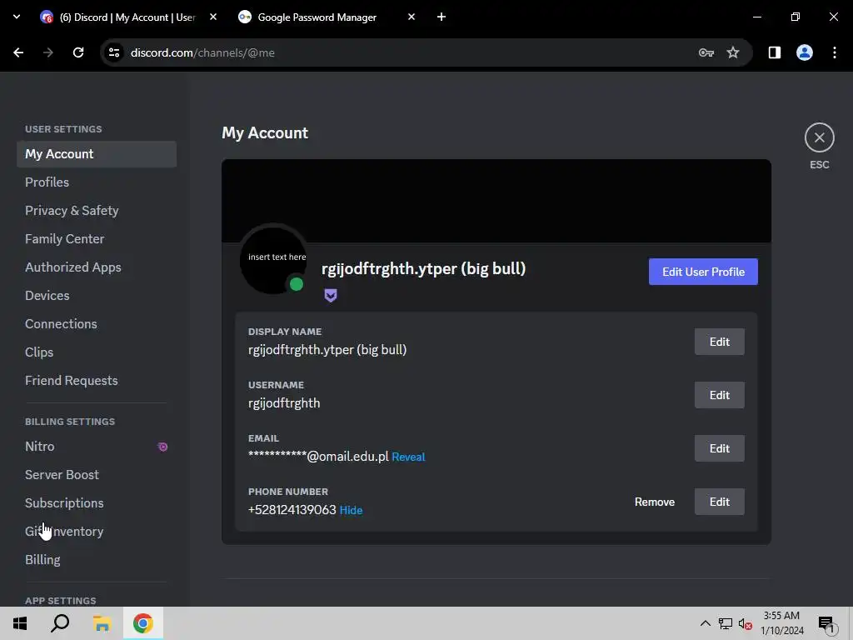Screen dimensions: 853x640
Task: Click the Nitro badge icon in the sidebar
Action: point(162,447)
